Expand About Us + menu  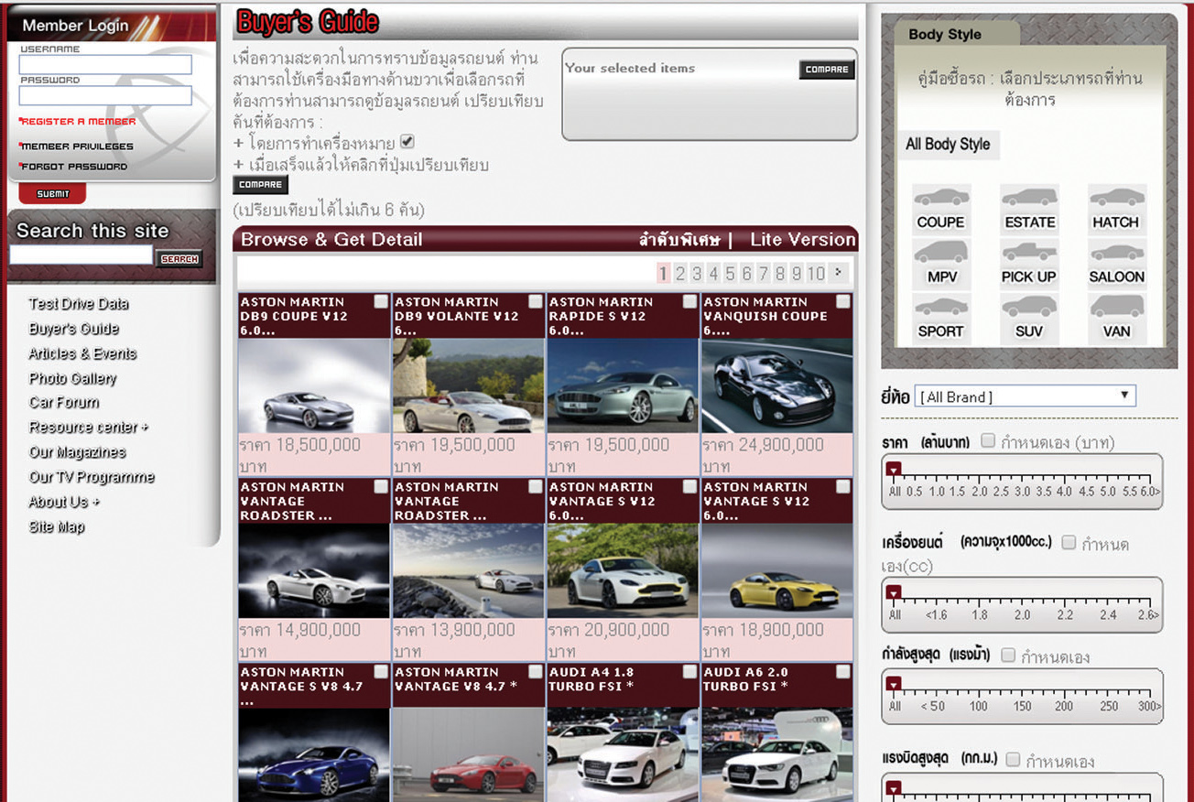coord(64,502)
